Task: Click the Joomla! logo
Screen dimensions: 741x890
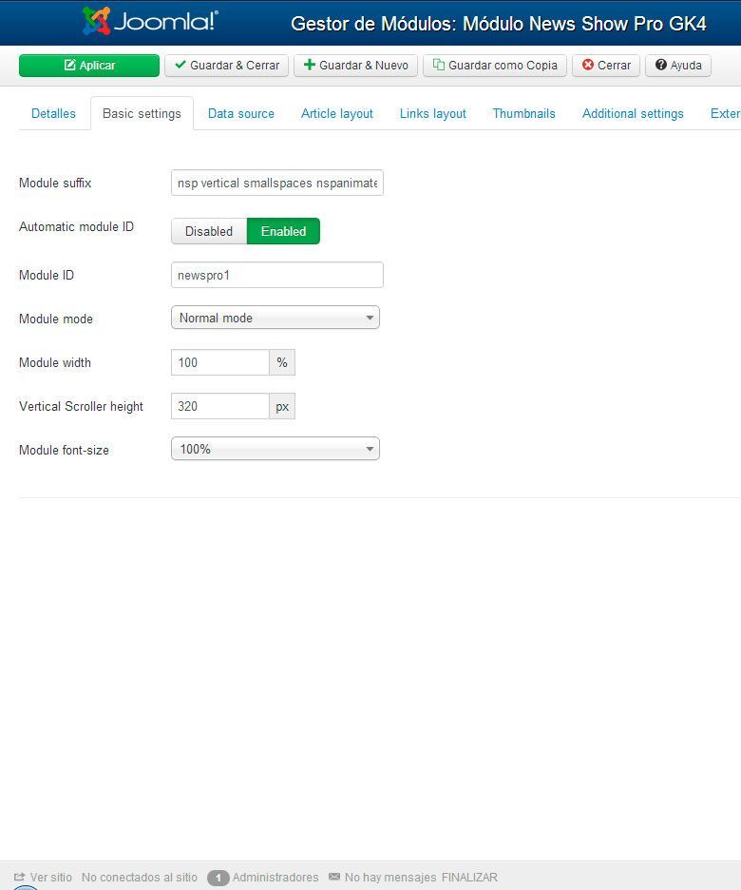Action: point(150,22)
